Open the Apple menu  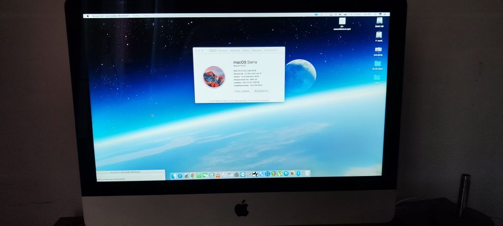(x=88, y=16)
